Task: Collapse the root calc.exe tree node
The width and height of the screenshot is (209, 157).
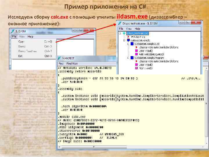Action: point(120,33)
